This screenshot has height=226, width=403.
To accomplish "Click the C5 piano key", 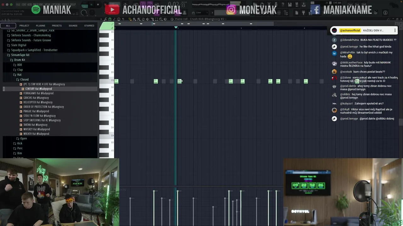I will [107, 81].
